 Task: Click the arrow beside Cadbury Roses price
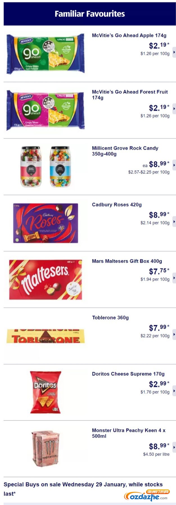click(174, 222)
